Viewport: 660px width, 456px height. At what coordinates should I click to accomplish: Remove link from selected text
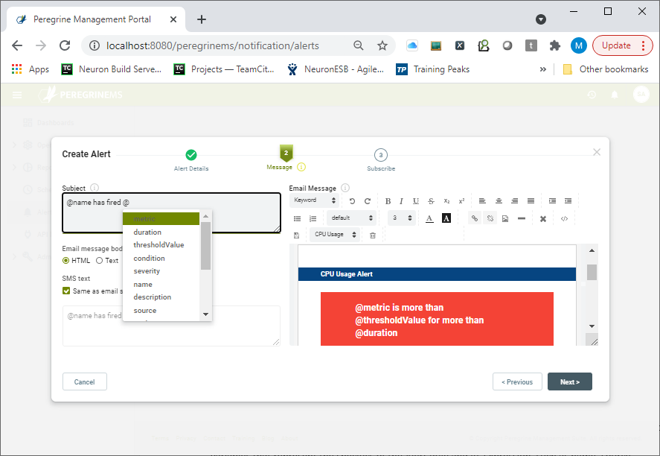[x=490, y=218]
